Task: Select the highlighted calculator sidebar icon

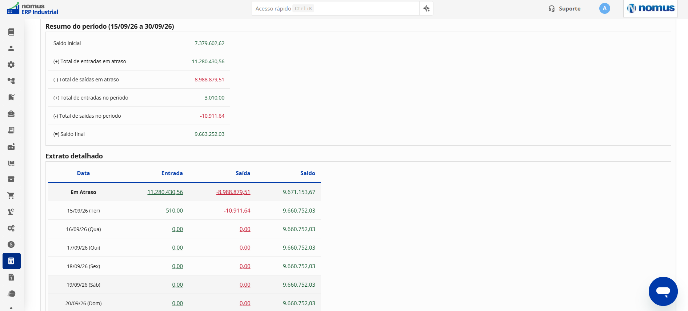Action: pyautogui.click(x=11, y=261)
